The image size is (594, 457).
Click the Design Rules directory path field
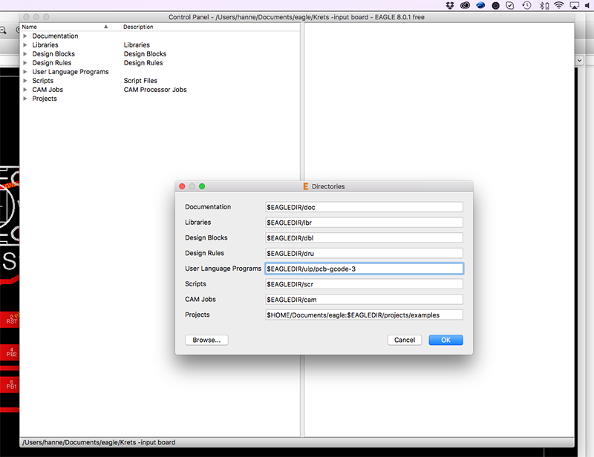(x=364, y=253)
